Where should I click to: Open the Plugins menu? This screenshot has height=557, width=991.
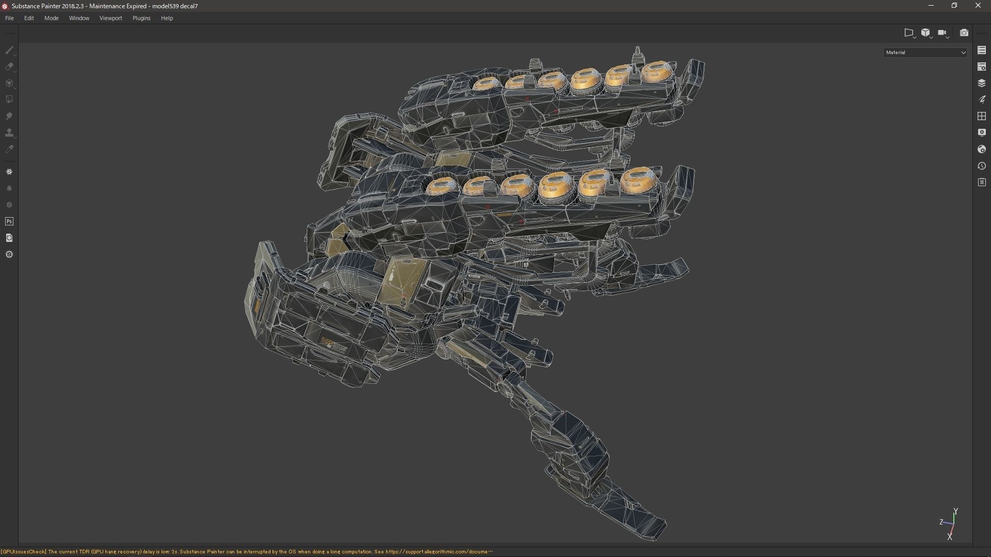coord(141,18)
